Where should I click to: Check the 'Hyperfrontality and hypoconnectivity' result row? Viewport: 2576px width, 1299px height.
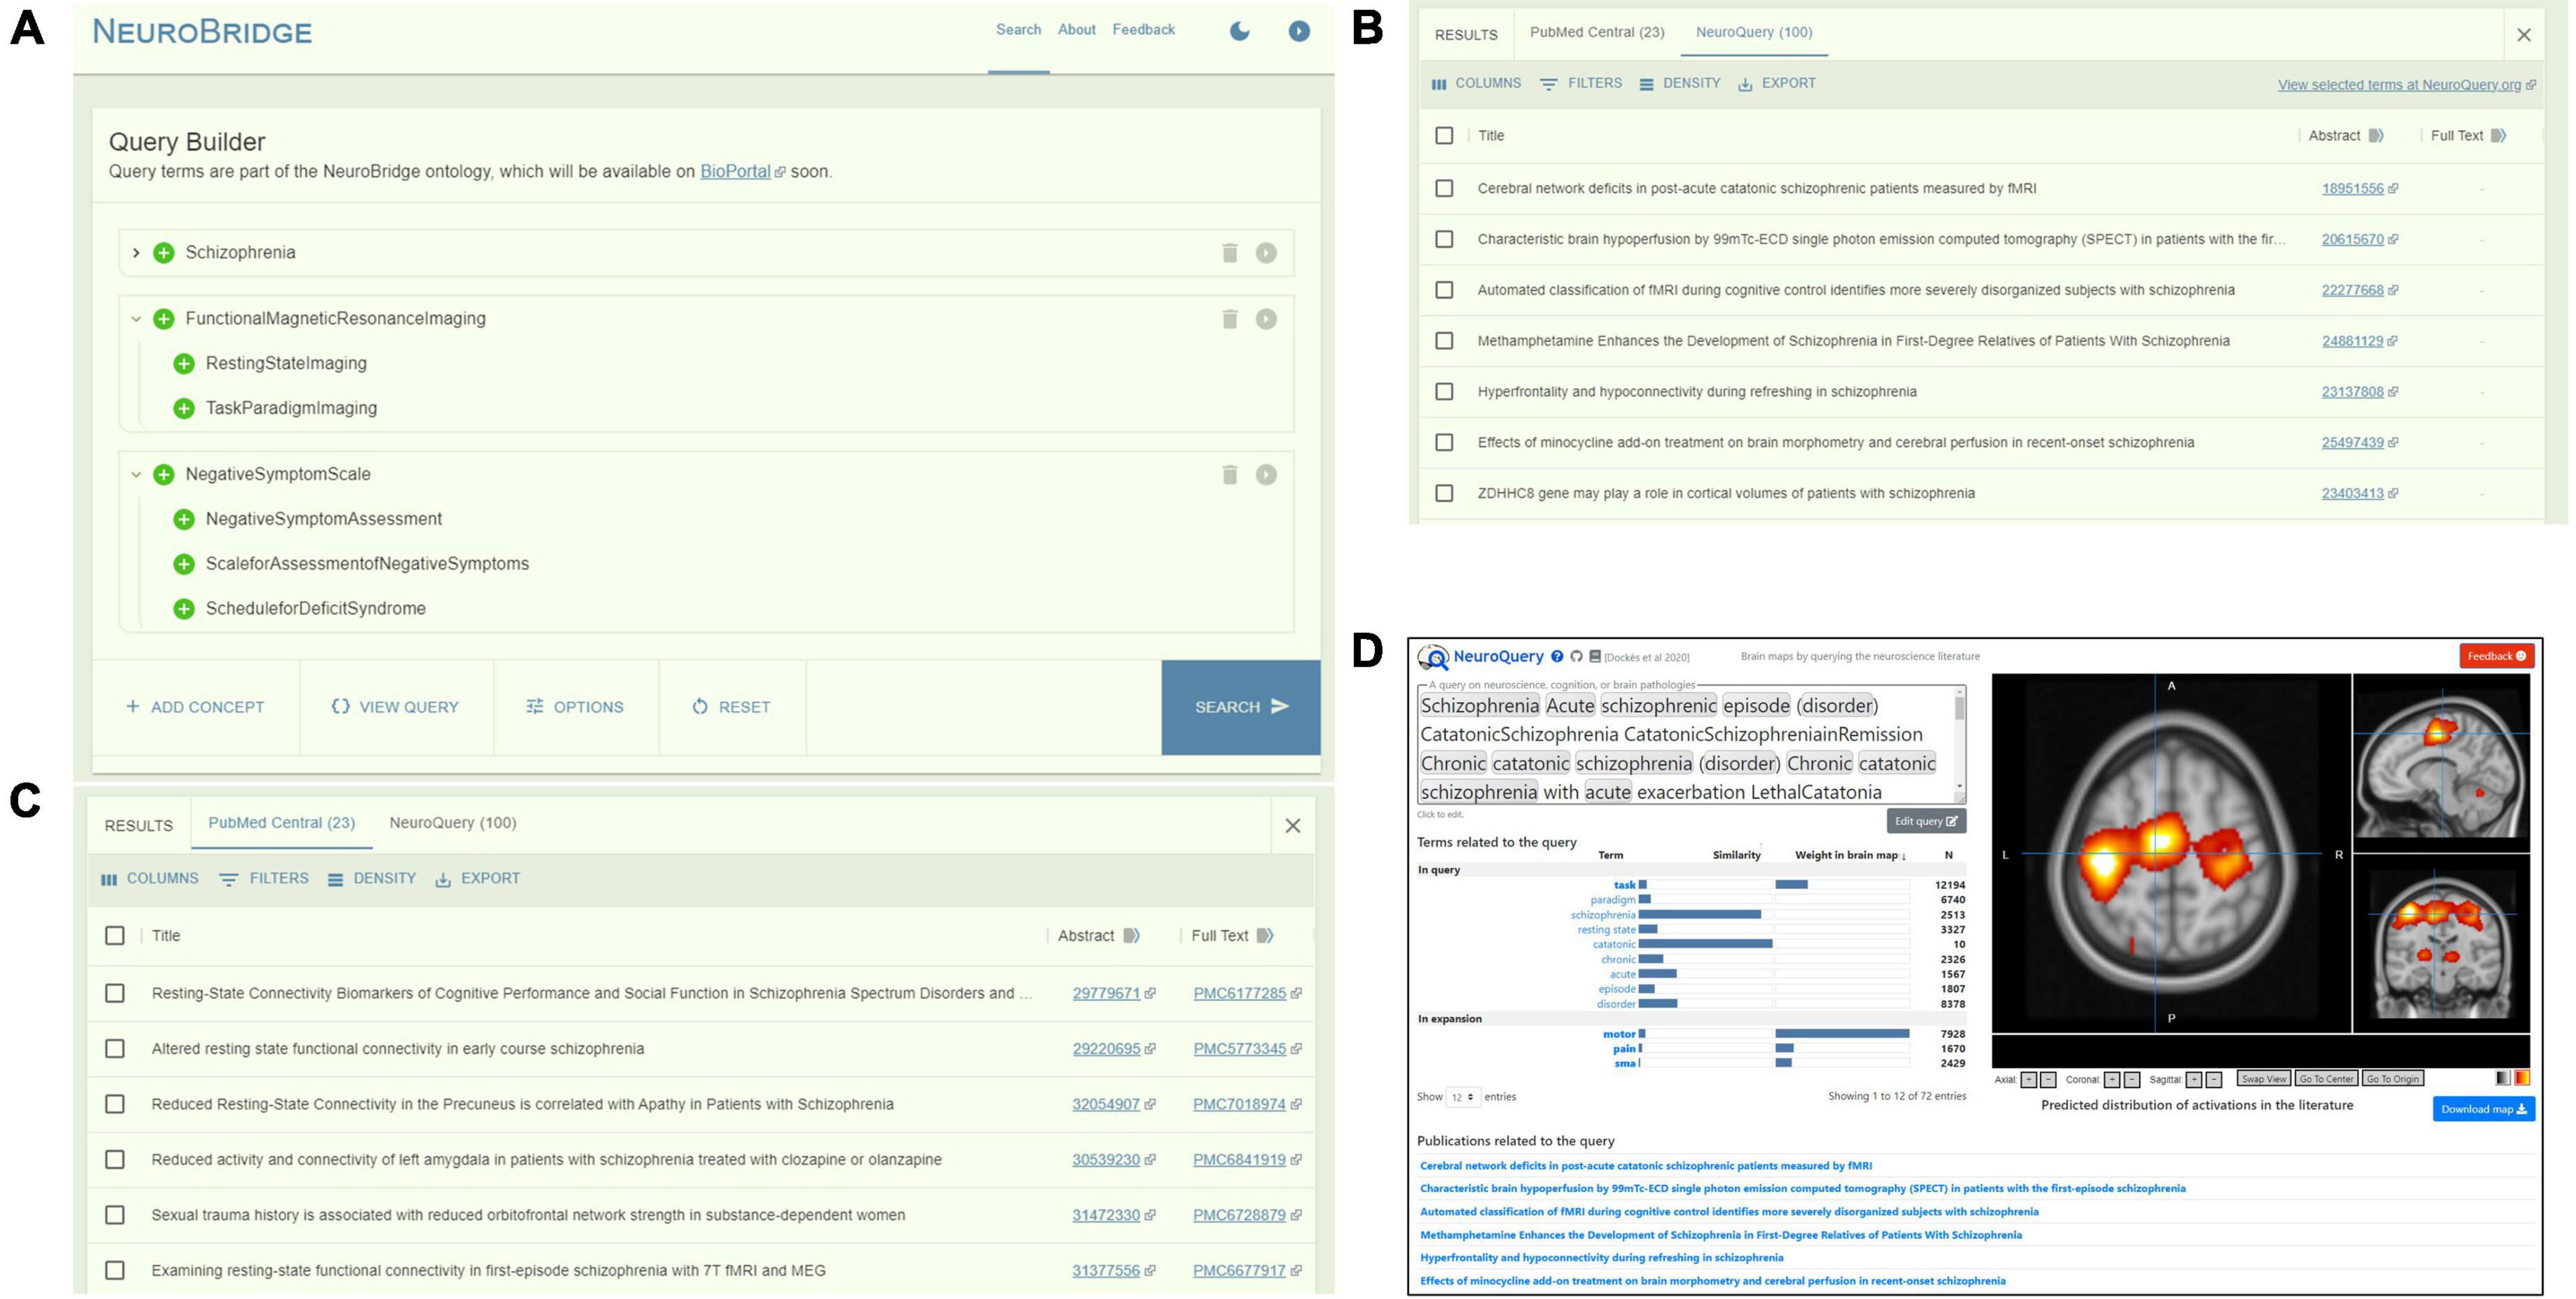point(1444,392)
